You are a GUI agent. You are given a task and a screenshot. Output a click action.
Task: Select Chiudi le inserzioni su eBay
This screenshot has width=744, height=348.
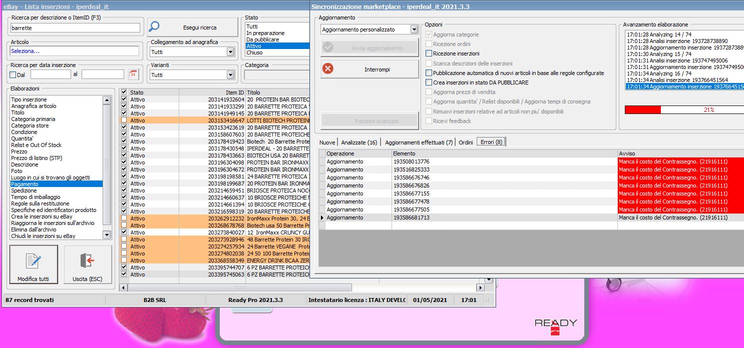pyautogui.click(x=56, y=236)
